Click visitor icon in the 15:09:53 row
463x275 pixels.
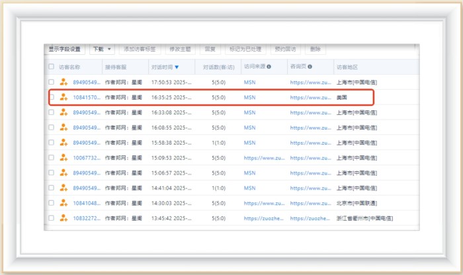63,158
